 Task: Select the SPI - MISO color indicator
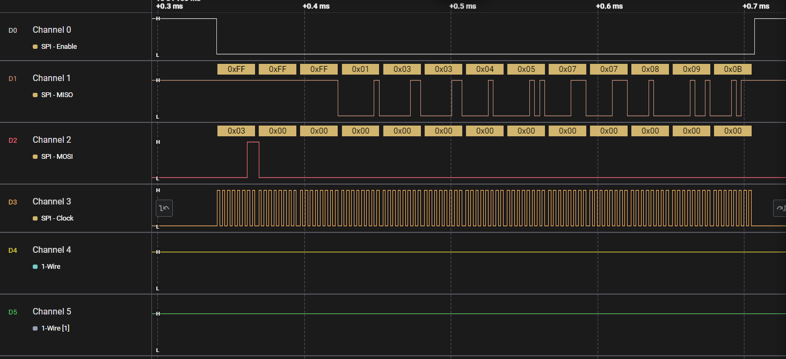35,95
